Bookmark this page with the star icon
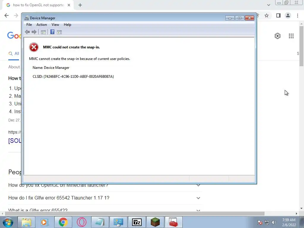 [x=267, y=15]
